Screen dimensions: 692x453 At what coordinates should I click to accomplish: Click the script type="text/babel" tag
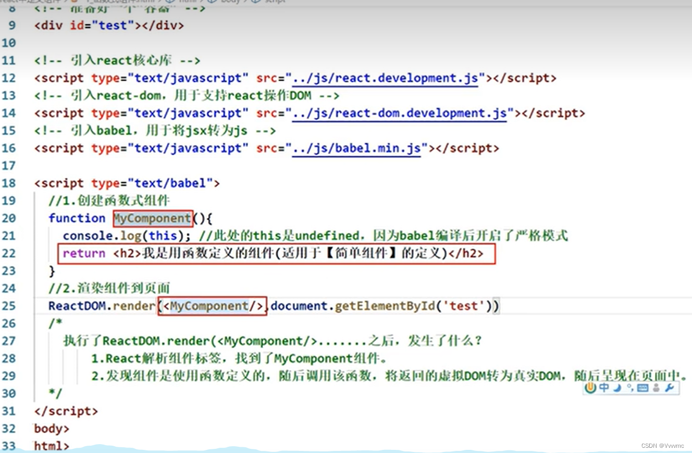[x=127, y=183]
